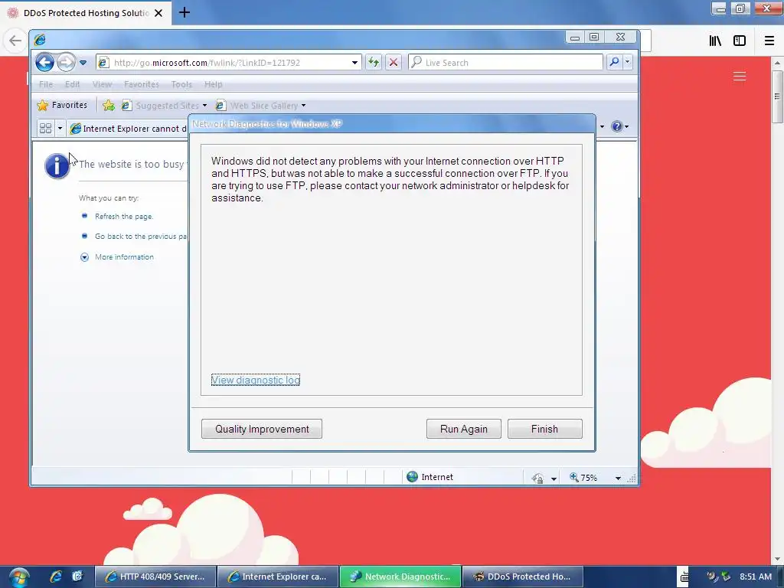Open search provider dropdown arrow
784x588 pixels.
point(627,62)
